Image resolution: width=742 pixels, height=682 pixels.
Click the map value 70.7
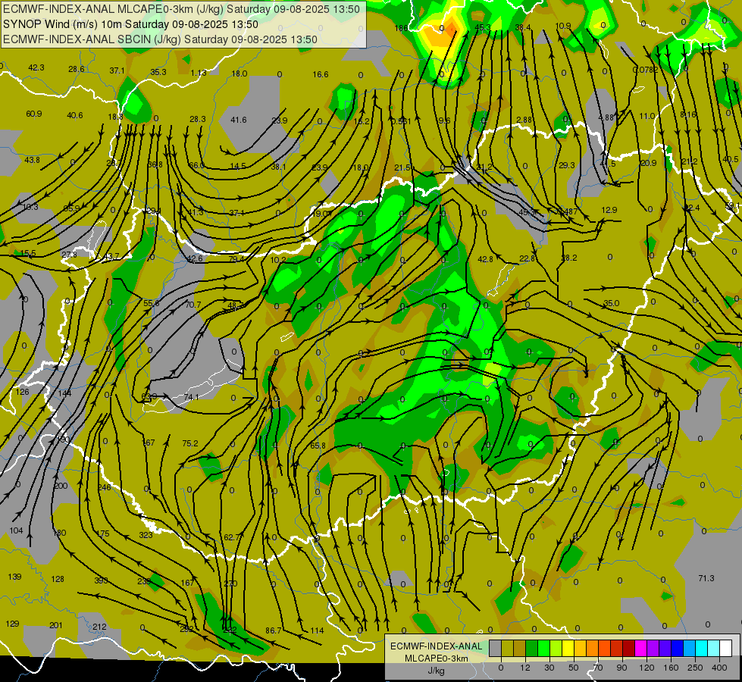pyautogui.click(x=193, y=305)
